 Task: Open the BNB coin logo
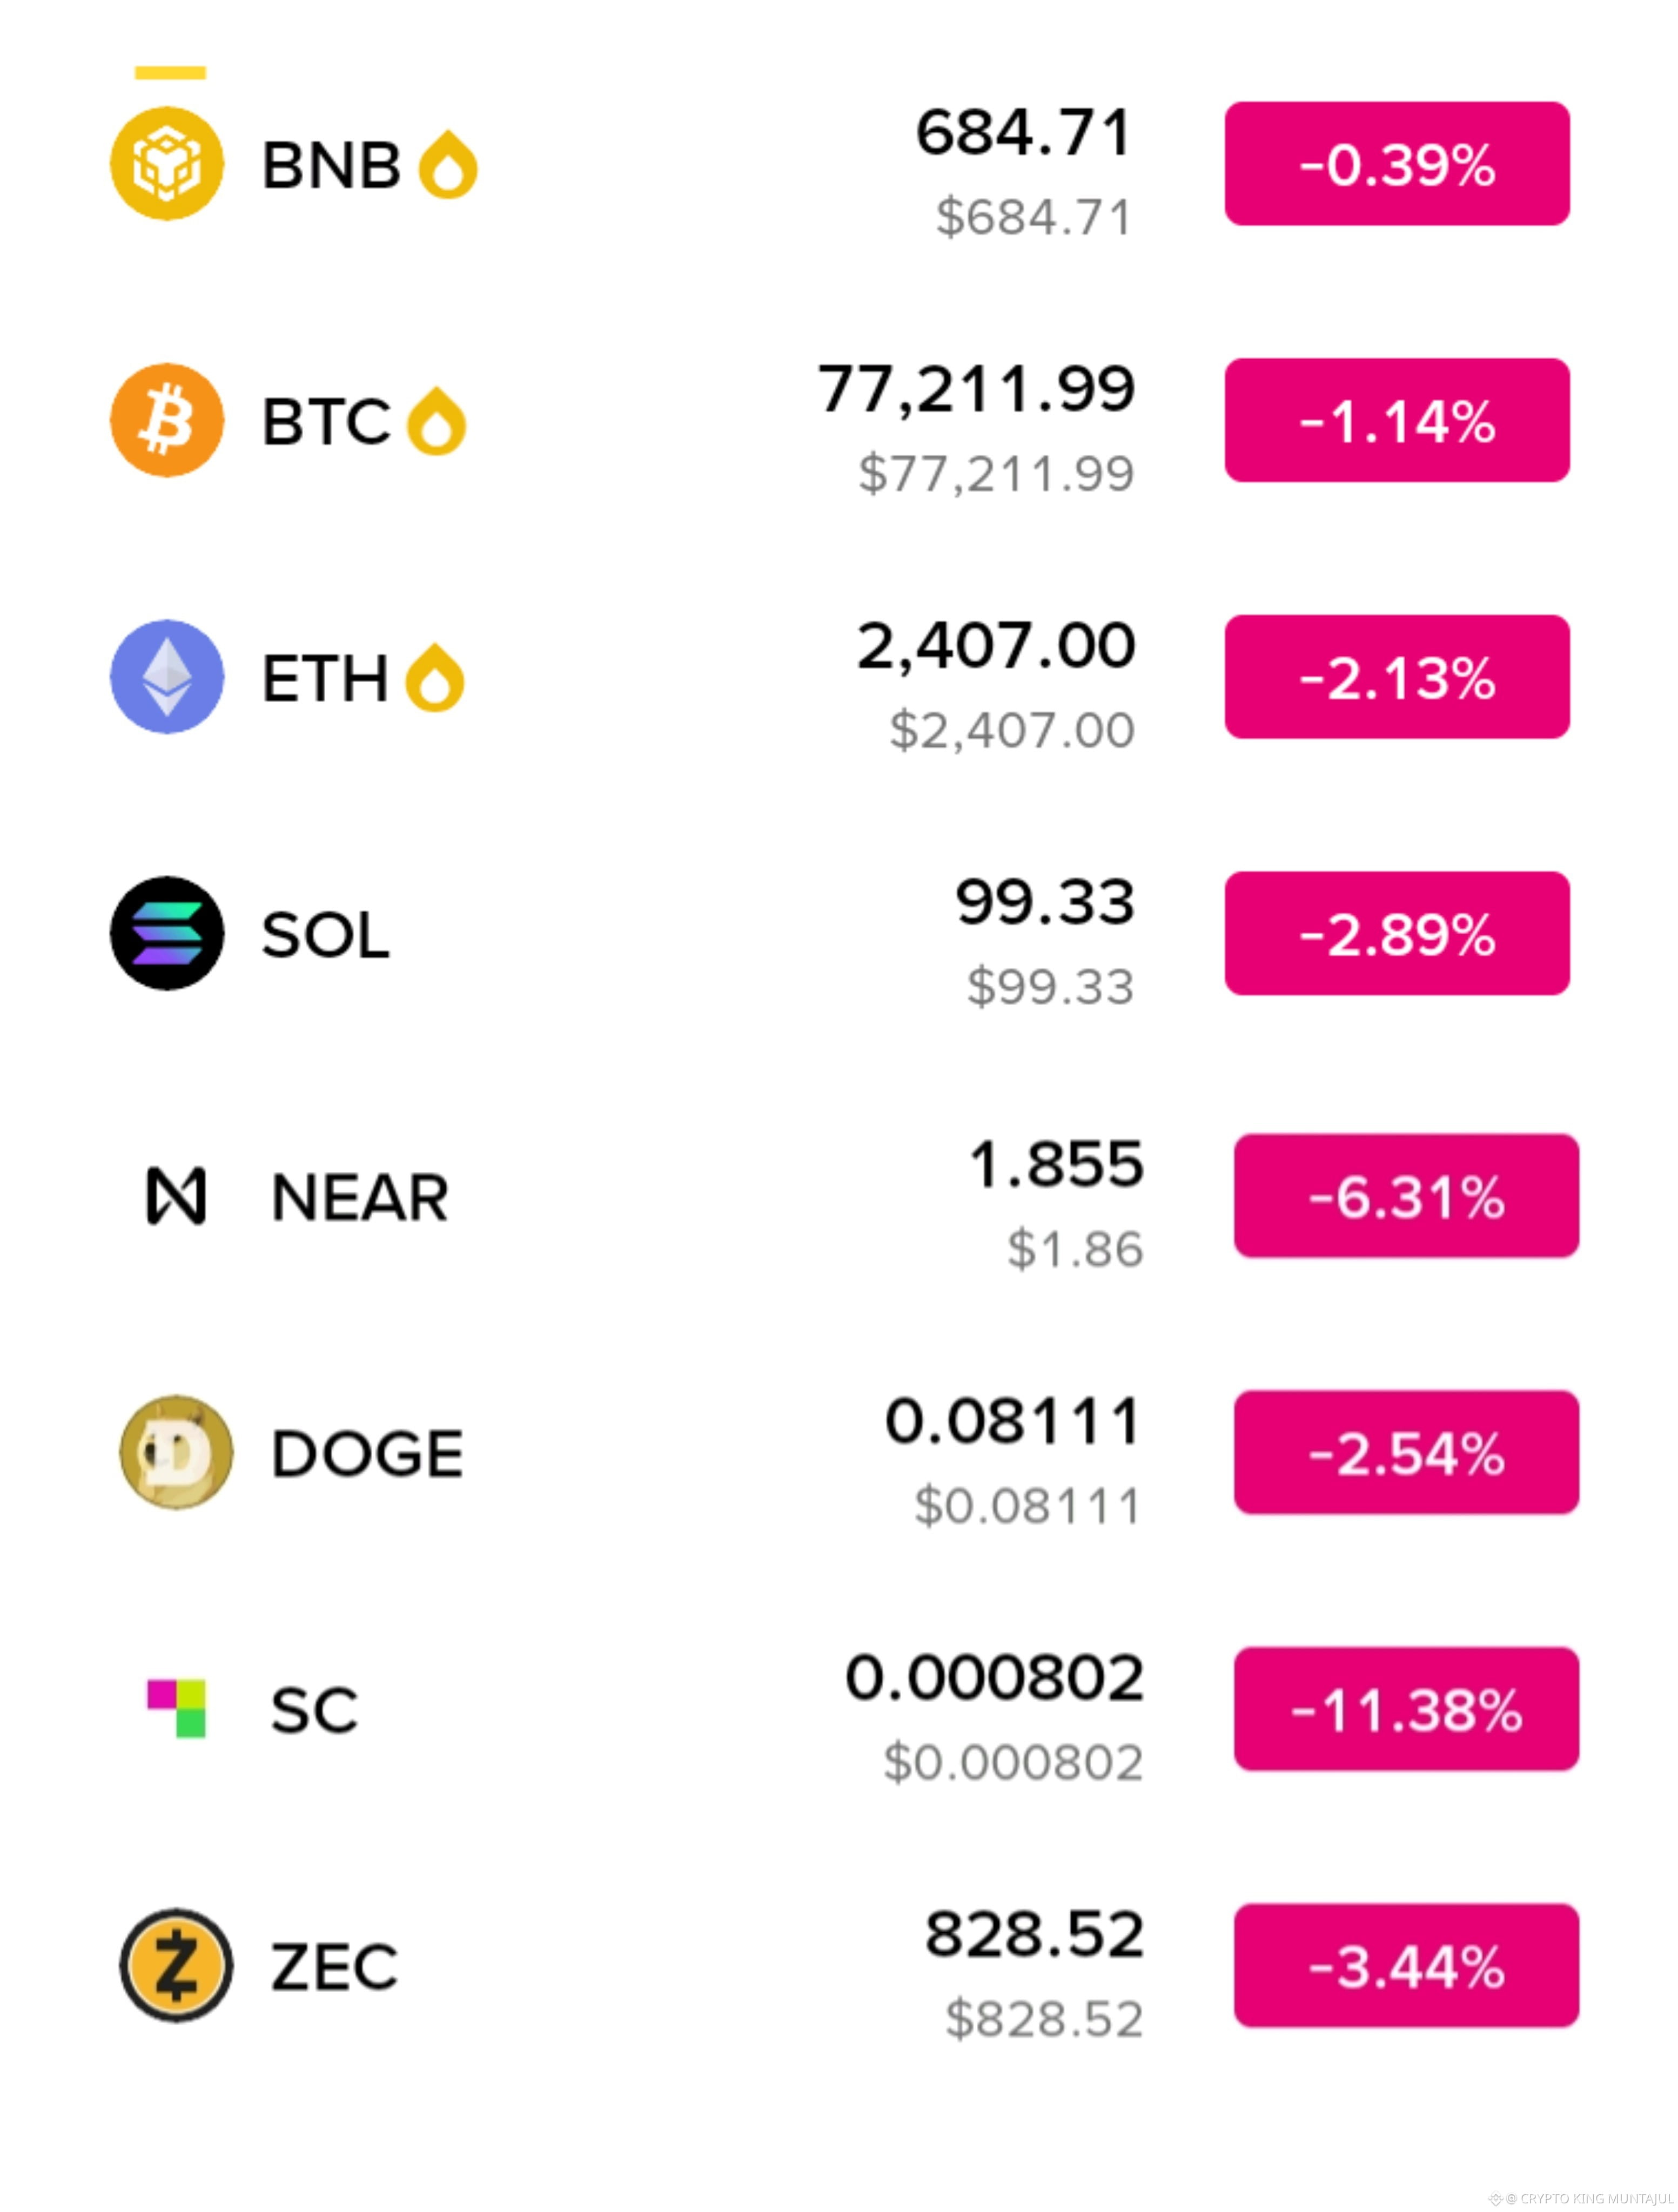[167, 163]
